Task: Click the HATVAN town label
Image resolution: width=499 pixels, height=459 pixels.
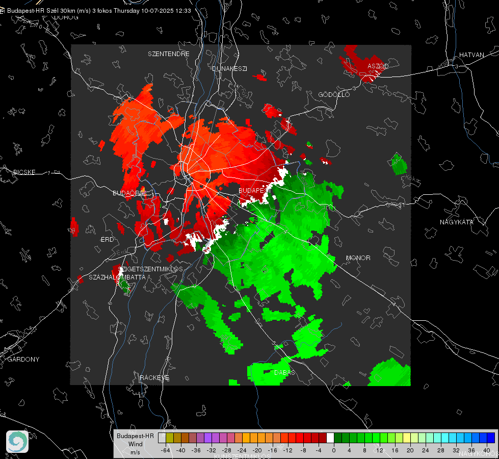Action: coord(471,55)
